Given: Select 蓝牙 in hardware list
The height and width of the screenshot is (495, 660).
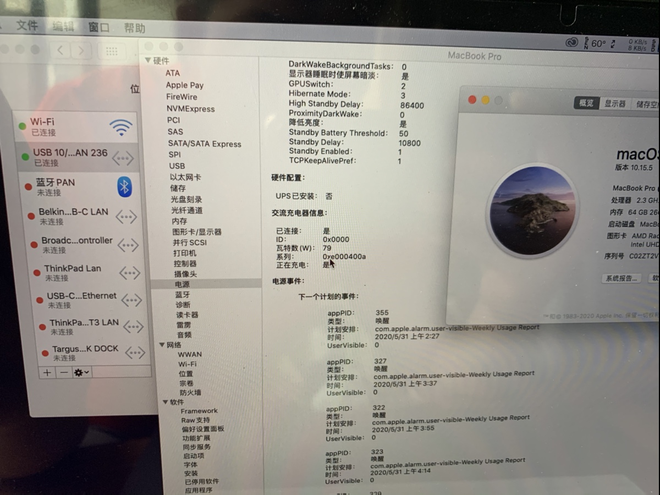Looking at the screenshot, I should (x=183, y=294).
